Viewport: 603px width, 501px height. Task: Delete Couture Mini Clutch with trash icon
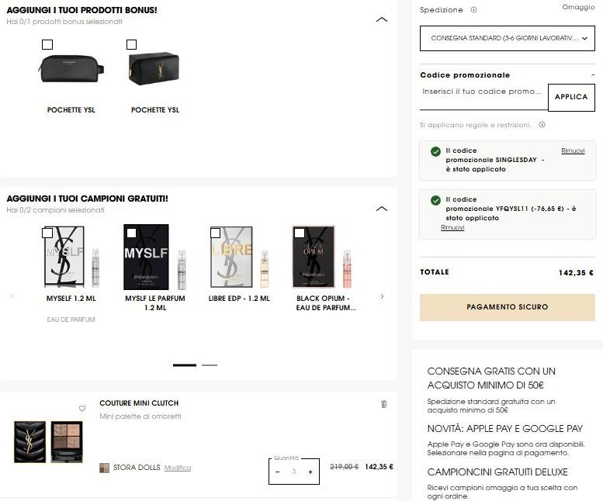383,404
